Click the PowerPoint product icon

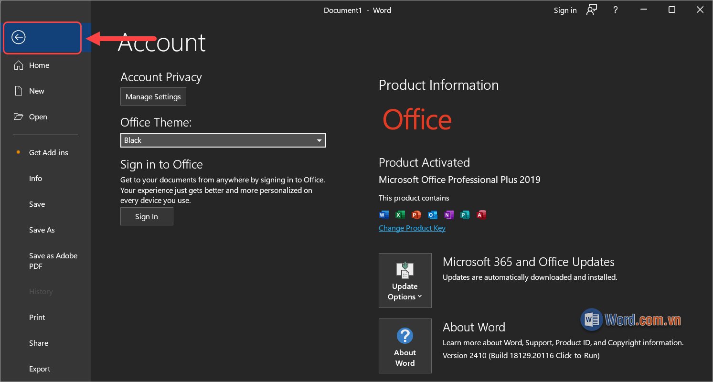(416, 215)
